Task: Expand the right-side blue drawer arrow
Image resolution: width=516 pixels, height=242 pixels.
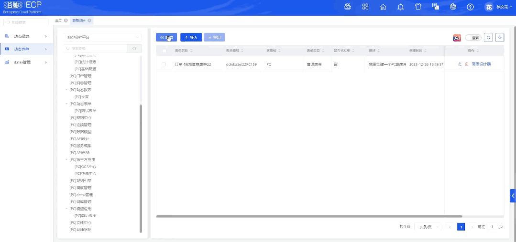Action: [x=513, y=196]
